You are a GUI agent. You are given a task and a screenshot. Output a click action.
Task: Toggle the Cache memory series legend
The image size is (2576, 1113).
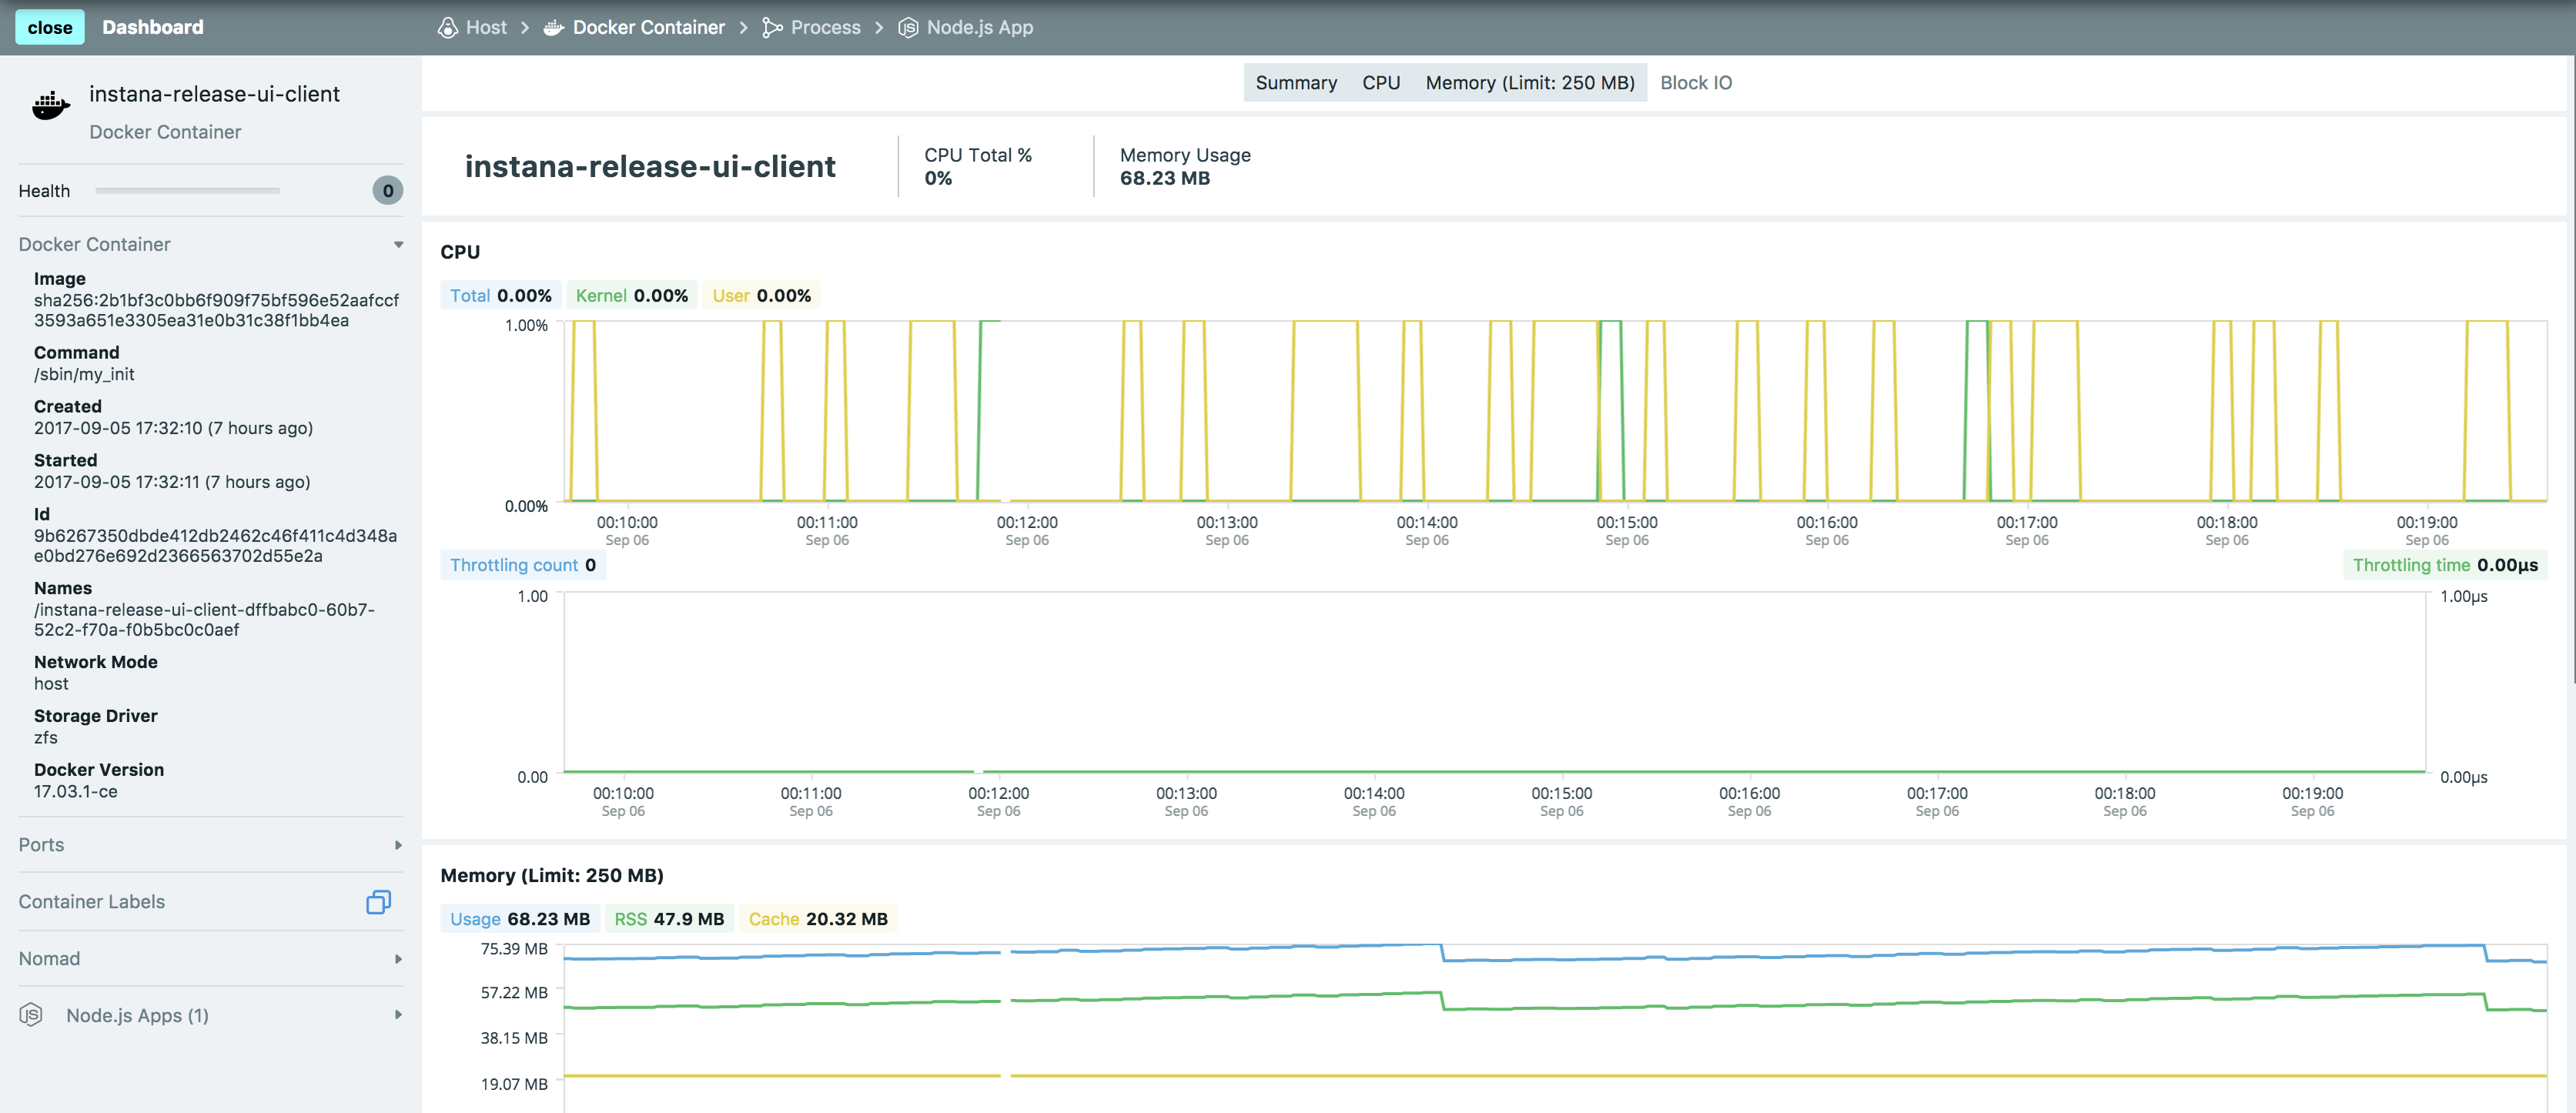818,919
